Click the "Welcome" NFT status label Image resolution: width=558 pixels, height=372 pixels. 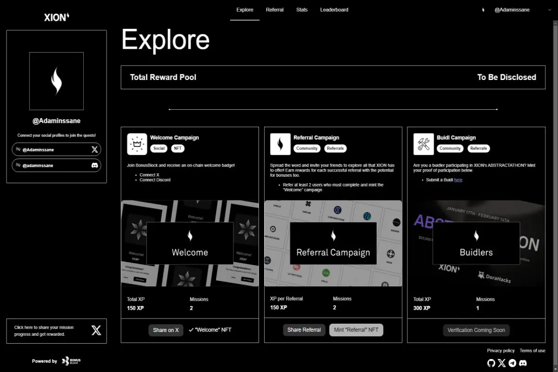coord(210,330)
